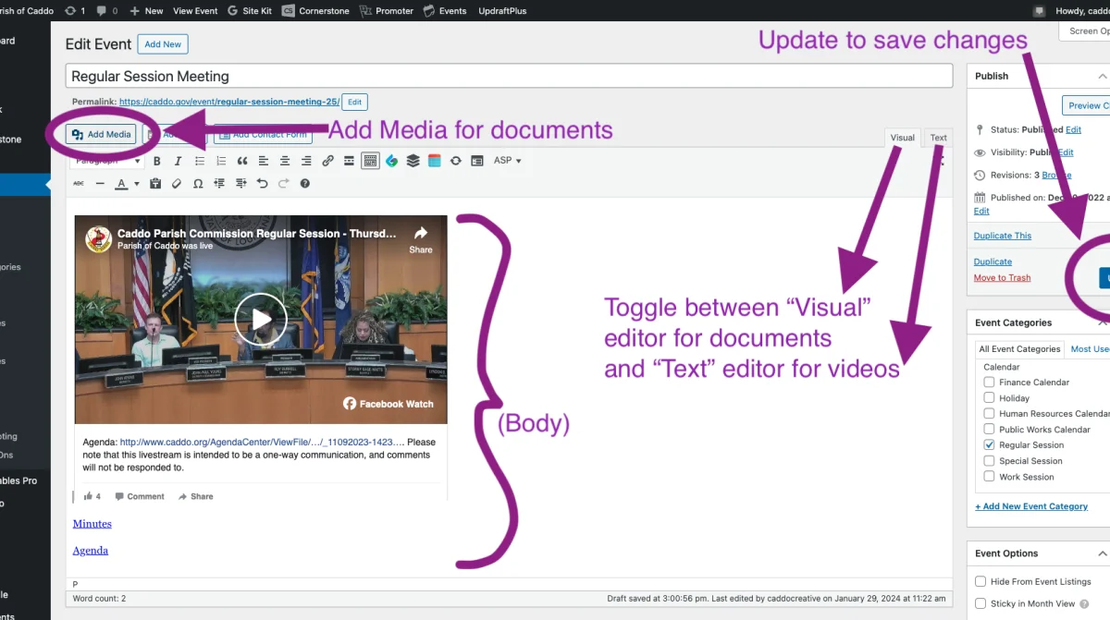This screenshot has width=1110, height=620.
Task: Click the text color swatch button
Action: (121, 184)
